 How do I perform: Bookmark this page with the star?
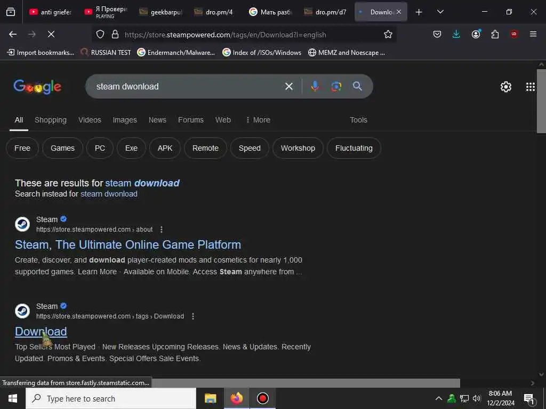point(388,34)
